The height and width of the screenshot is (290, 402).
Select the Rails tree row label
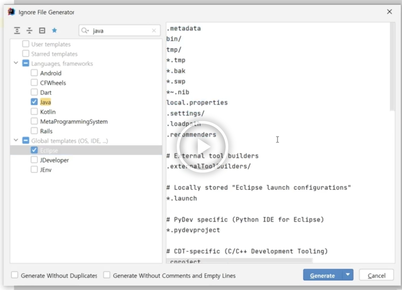point(46,131)
